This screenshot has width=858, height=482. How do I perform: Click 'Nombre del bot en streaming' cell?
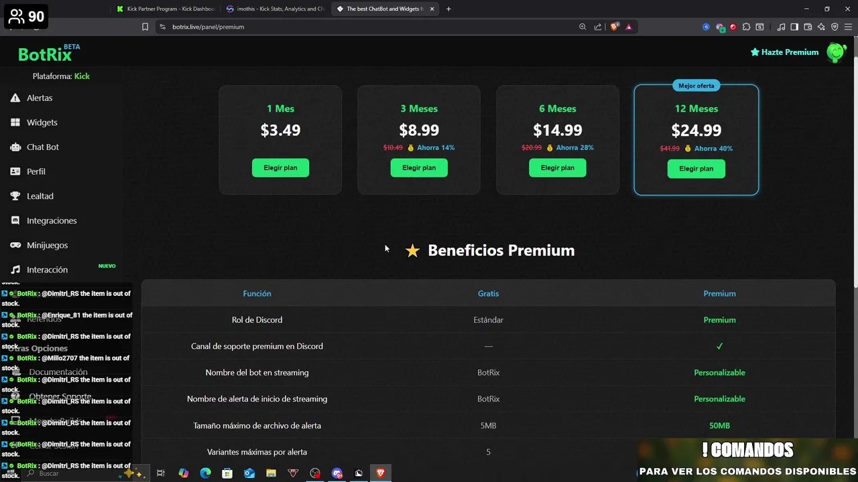click(257, 373)
